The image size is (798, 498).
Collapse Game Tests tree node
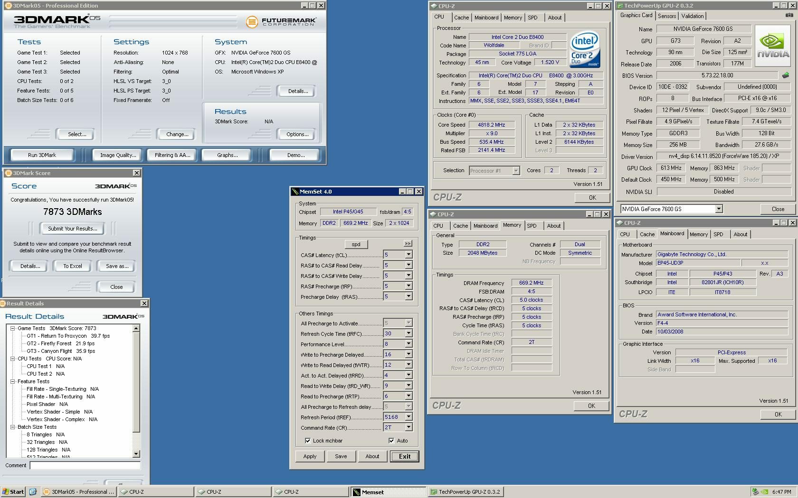(12, 328)
